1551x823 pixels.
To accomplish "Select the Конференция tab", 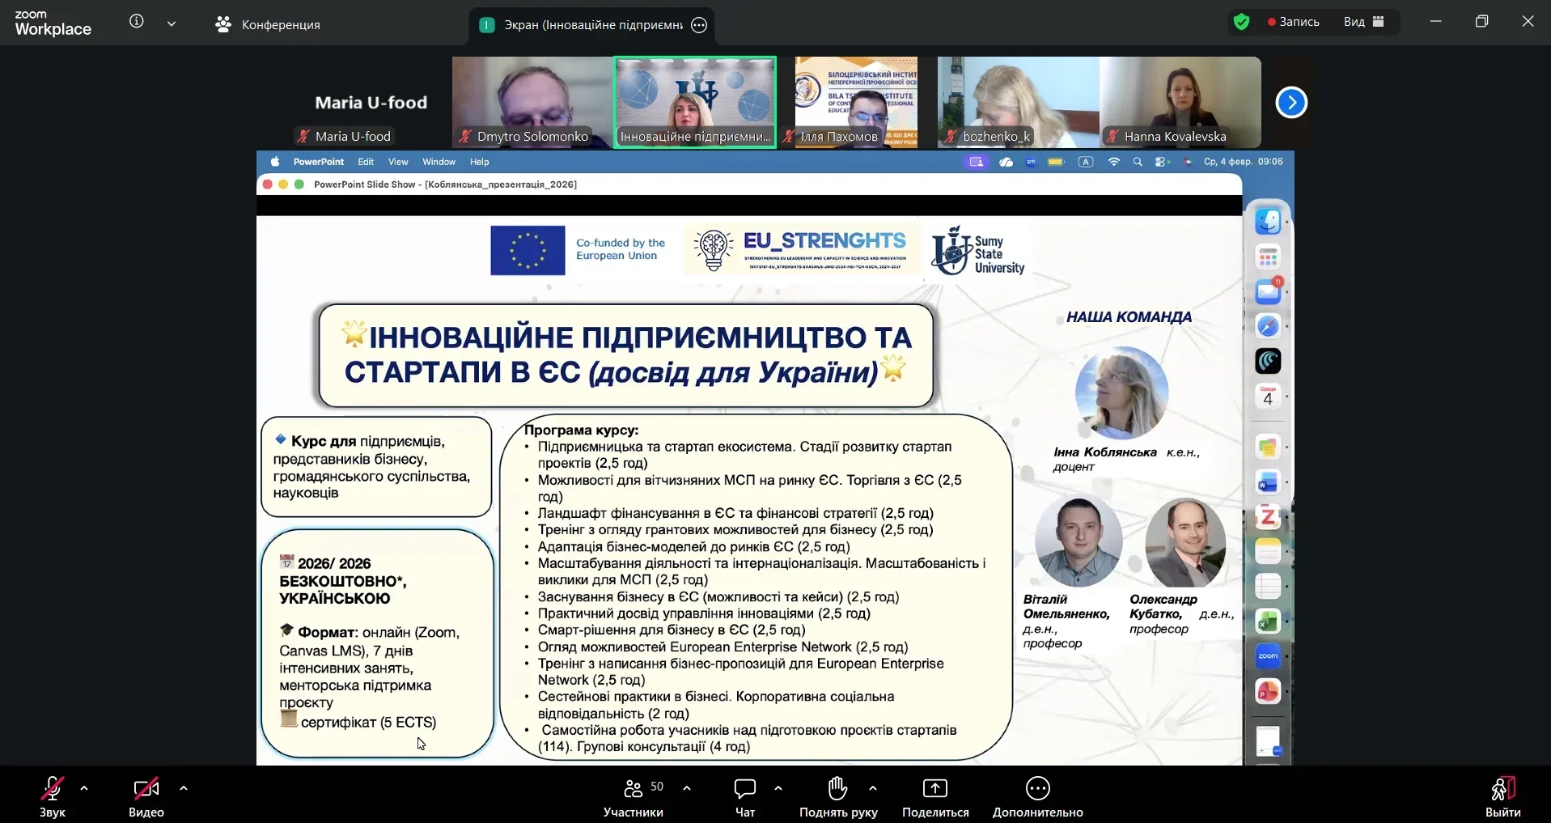I will pyautogui.click(x=269, y=25).
